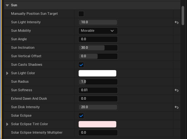The image size is (187, 139).
Task: Expand the Sun Light Color property
Action: pyautogui.click(x=7, y=73)
